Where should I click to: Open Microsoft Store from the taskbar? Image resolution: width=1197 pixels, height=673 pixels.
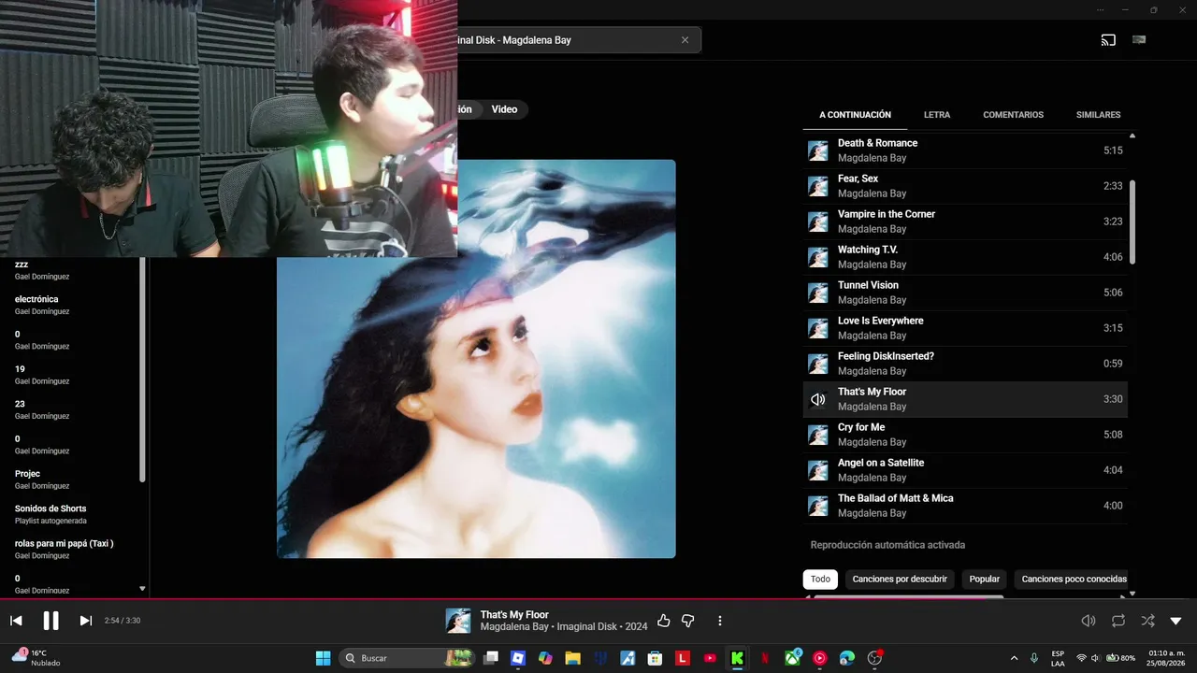click(656, 658)
